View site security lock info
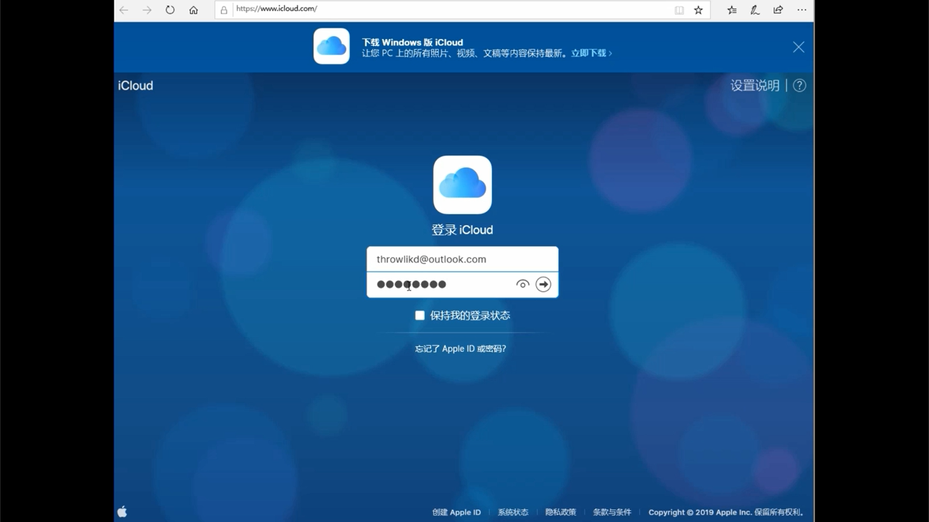The image size is (929, 522). click(224, 10)
